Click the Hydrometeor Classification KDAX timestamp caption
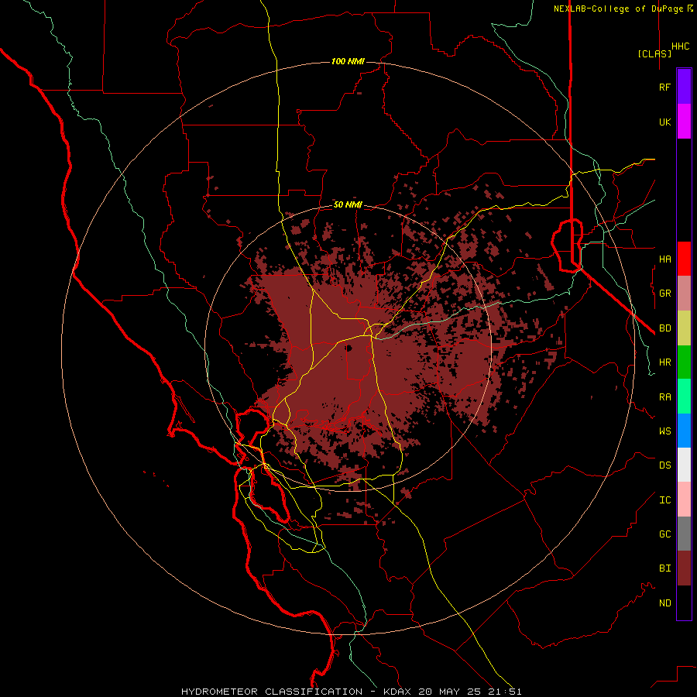Screen dimensions: 697x697 [x=351, y=692]
